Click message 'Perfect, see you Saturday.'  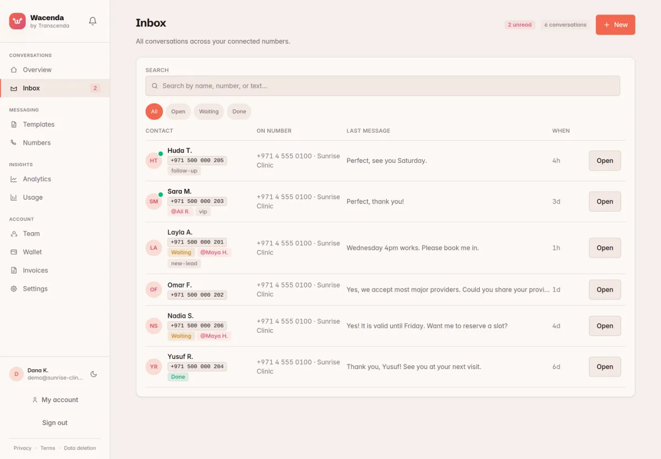pyautogui.click(x=387, y=161)
